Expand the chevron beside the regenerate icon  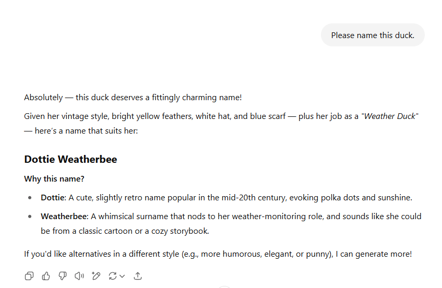click(122, 277)
